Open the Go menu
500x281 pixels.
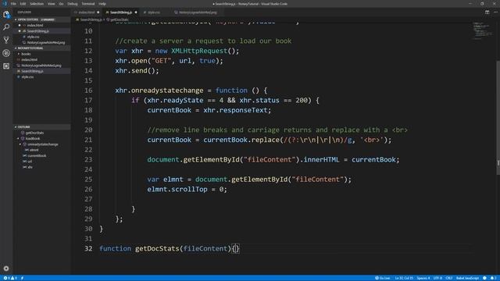(x=61, y=4)
